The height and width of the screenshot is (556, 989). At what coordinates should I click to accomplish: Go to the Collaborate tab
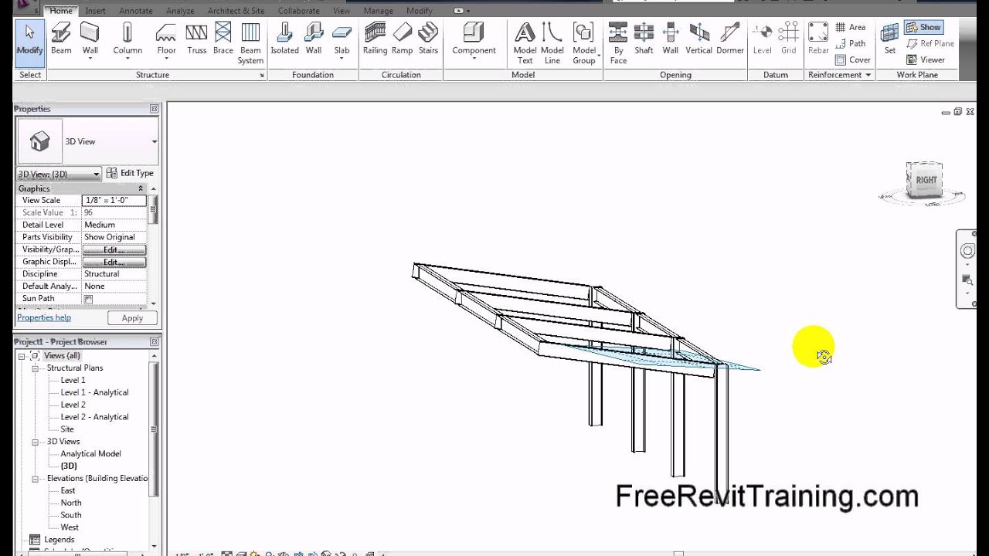[298, 11]
